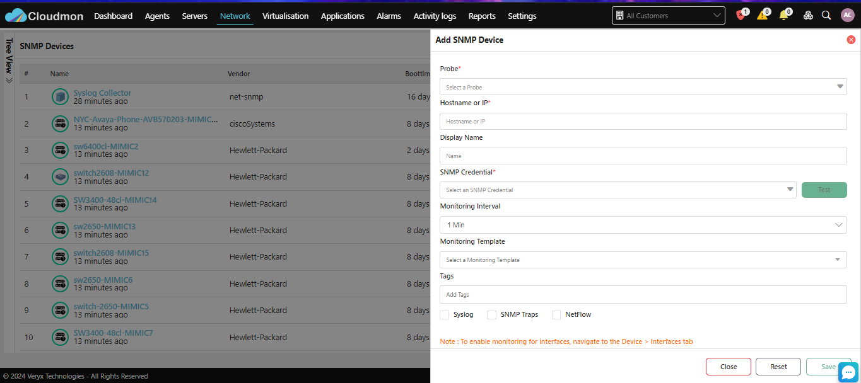Screen dimensions: 861x383
Task: Open the Select a Probe dropdown
Action: click(x=643, y=87)
